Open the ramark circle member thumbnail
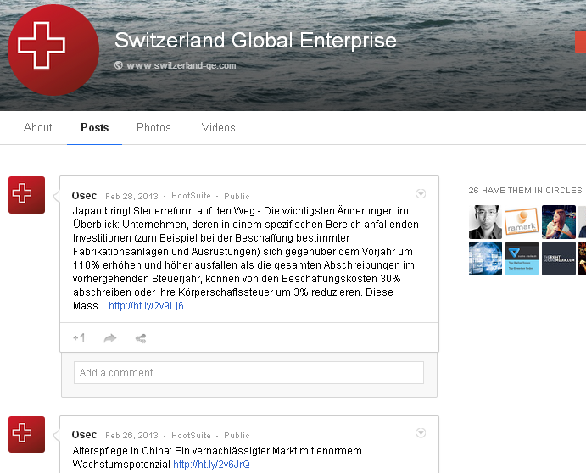The height and width of the screenshot is (473, 586). pos(522,222)
